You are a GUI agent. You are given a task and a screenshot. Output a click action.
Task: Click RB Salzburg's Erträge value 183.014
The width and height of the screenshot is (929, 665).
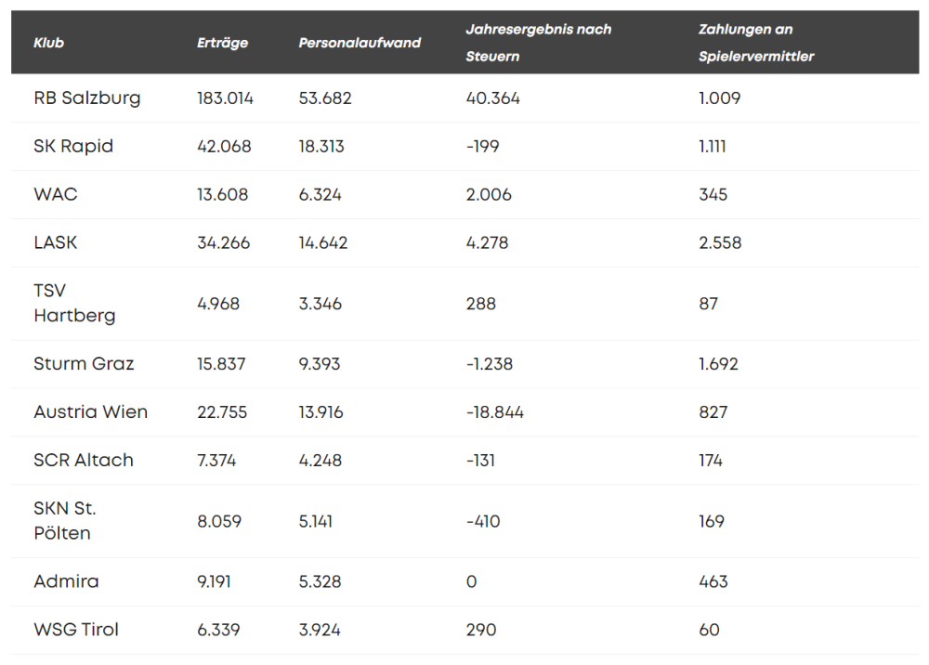pyautogui.click(x=225, y=98)
